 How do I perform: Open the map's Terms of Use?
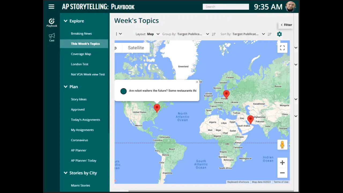(x=281, y=182)
